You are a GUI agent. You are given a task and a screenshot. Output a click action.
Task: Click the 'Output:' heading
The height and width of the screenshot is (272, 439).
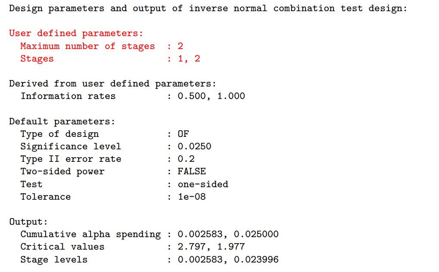coord(28,222)
